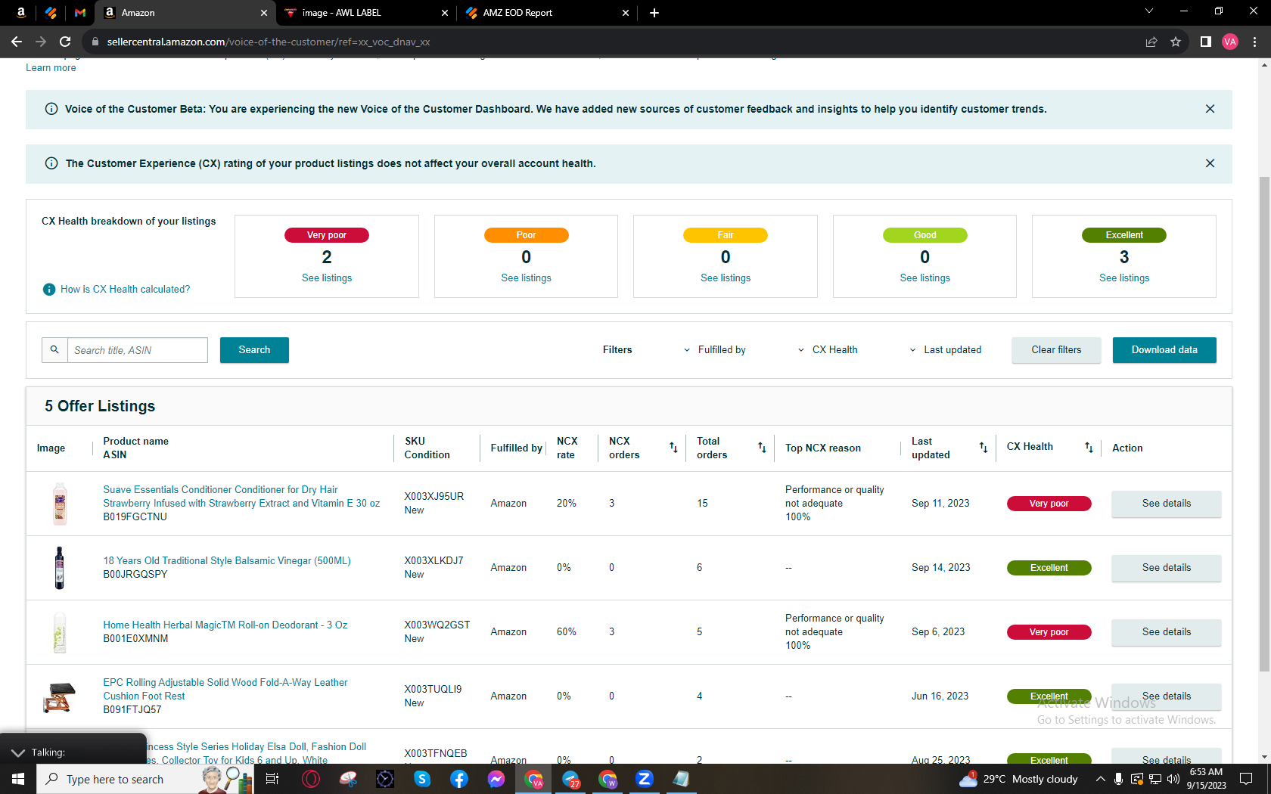Open the Windows notification center
This screenshot has height=794, width=1271.
[1246, 779]
